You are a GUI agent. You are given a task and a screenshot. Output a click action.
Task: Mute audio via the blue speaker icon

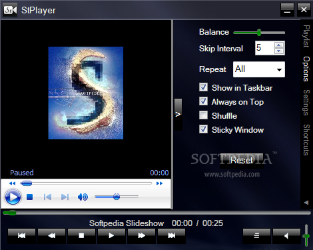83,197
